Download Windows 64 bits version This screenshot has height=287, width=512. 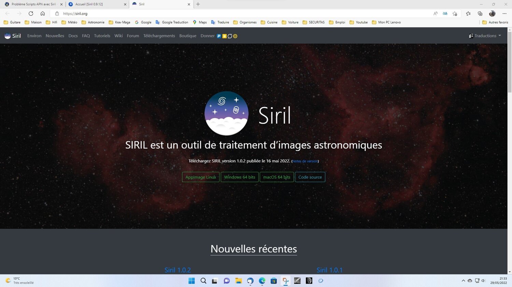point(239,177)
